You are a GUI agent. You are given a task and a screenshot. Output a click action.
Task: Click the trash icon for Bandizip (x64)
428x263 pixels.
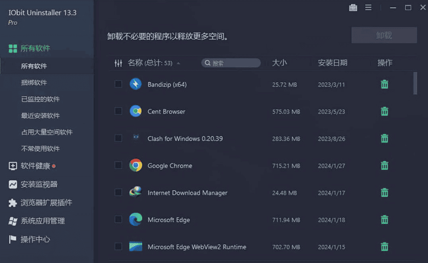[x=384, y=84]
